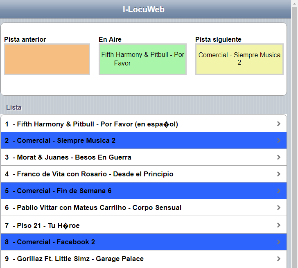This screenshot has width=298, height=268.
Task: Open track 4 Franco de Vita Desde el Principio
Action: tap(144, 174)
